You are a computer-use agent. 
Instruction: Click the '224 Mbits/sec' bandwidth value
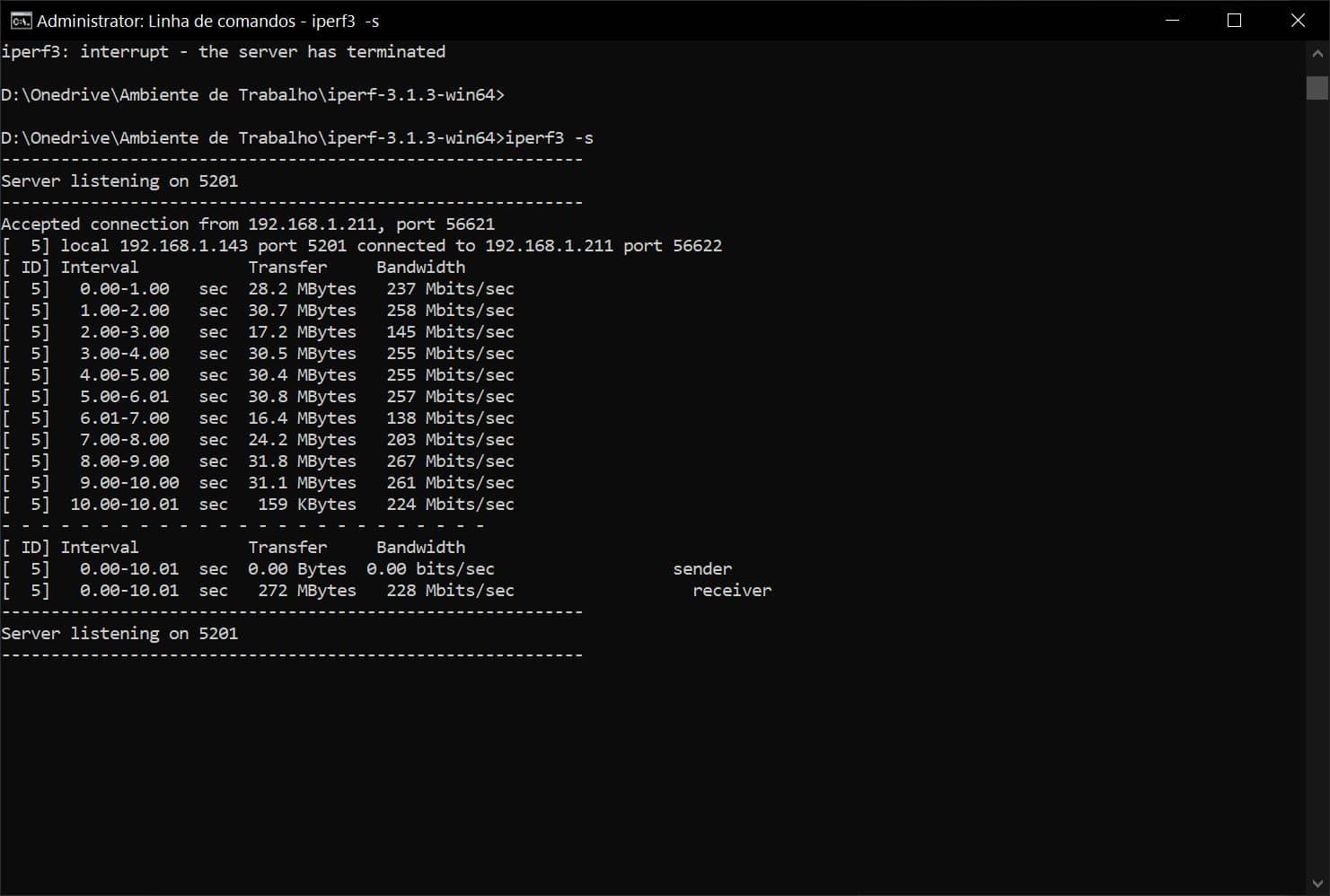click(x=450, y=505)
